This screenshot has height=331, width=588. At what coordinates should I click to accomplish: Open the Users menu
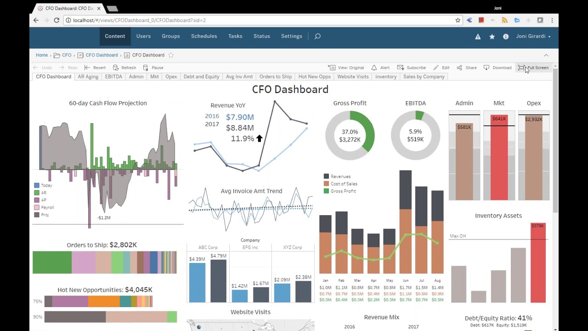click(x=143, y=36)
